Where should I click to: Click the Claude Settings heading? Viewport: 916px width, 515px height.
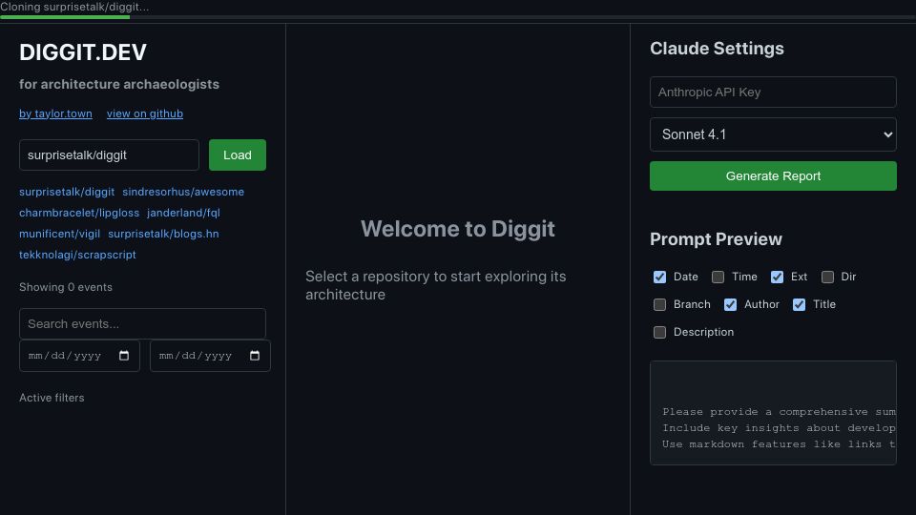pyautogui.click(x=717, y=49)
